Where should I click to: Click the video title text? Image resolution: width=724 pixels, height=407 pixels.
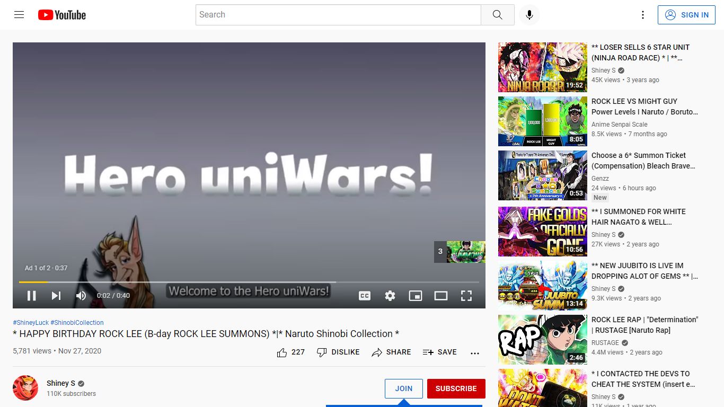click(x=206, y=334)
